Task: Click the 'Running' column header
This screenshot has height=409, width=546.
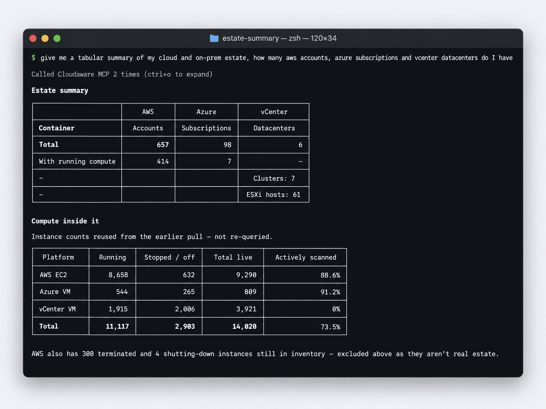Action: tap(112, 257)
